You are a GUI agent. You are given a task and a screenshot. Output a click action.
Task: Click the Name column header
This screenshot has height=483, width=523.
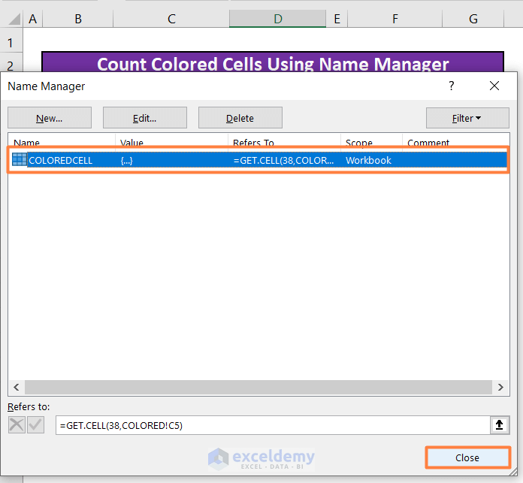tap(62, 142)
